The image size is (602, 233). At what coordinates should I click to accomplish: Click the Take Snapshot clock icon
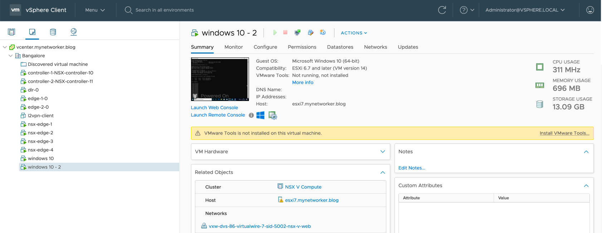click(x=323, y=33)
